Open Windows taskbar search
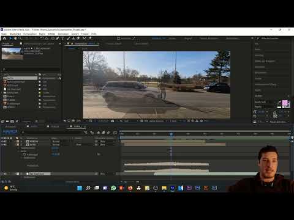294x220 pixels. pyautogui.click(x=88, y=188)
